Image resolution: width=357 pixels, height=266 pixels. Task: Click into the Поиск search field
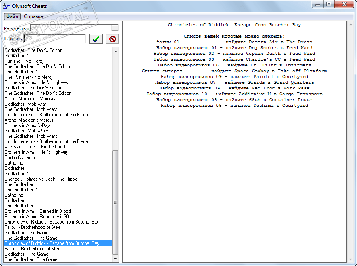point(54,38)
